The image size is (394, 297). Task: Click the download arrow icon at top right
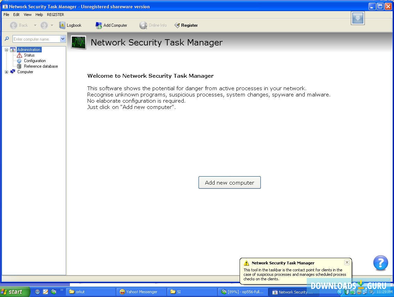pyautogui.click(x=357, y=18)
